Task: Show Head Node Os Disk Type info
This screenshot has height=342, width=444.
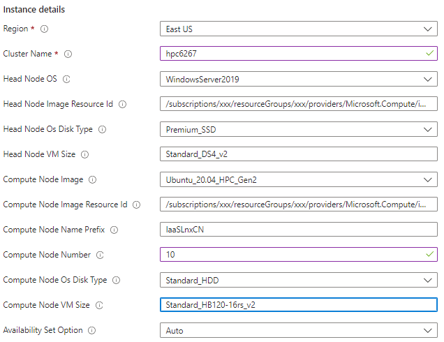Action: point(102,129)
